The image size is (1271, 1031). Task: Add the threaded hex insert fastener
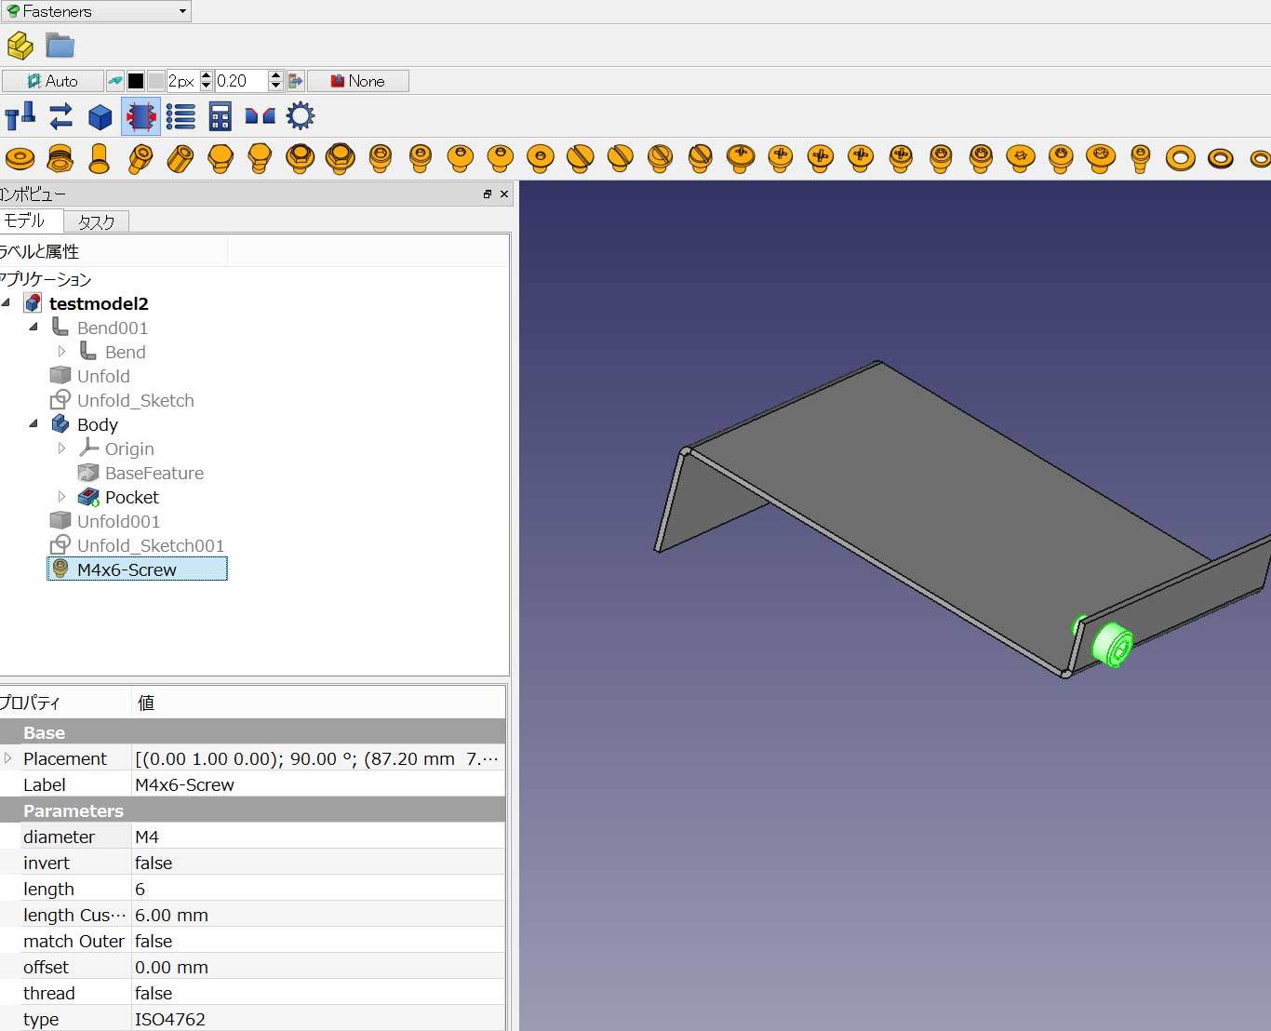point(60,159)
